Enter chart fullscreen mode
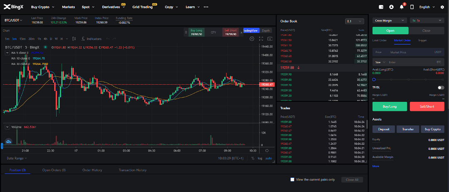 (x=262, y=38)
